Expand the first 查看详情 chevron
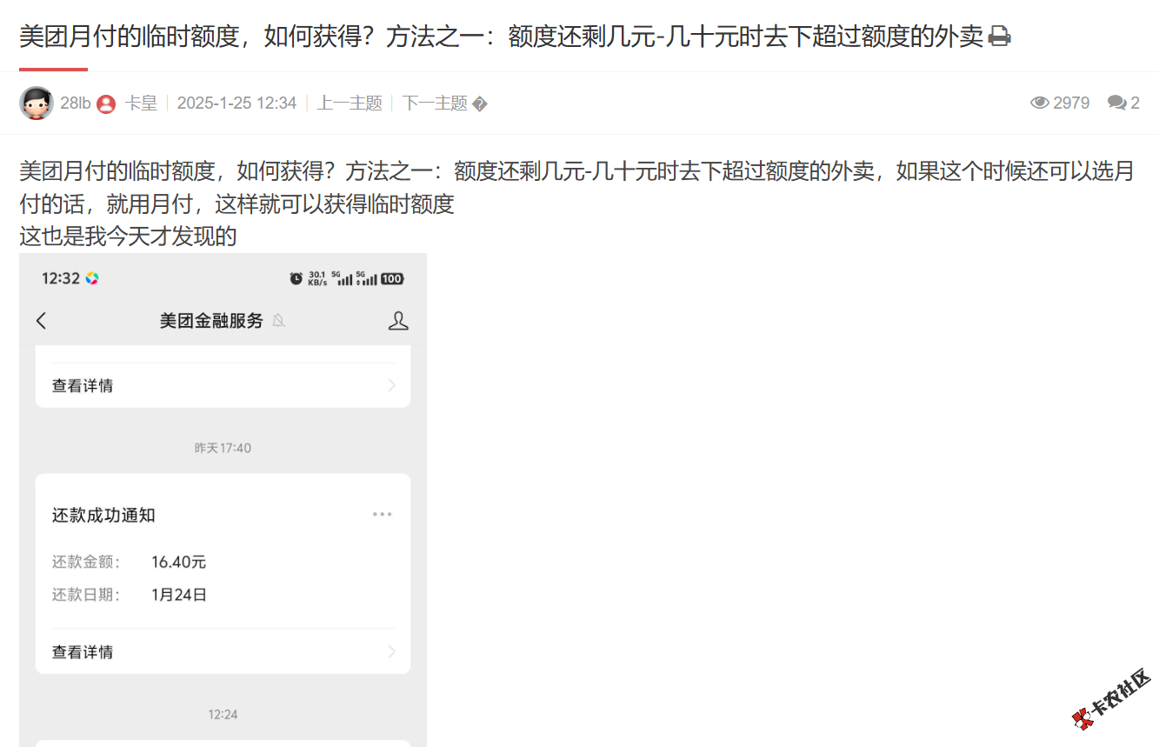This screenshot has width=1159, height=747. pyautogui.click(x=393, y=385)
